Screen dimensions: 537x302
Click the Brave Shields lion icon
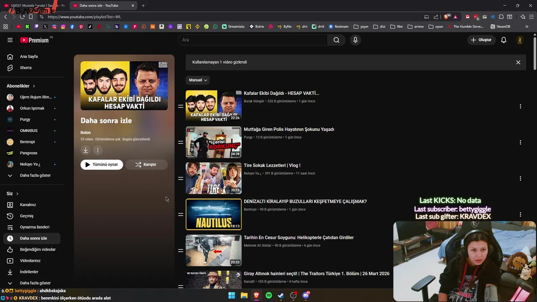pos(446,17)
